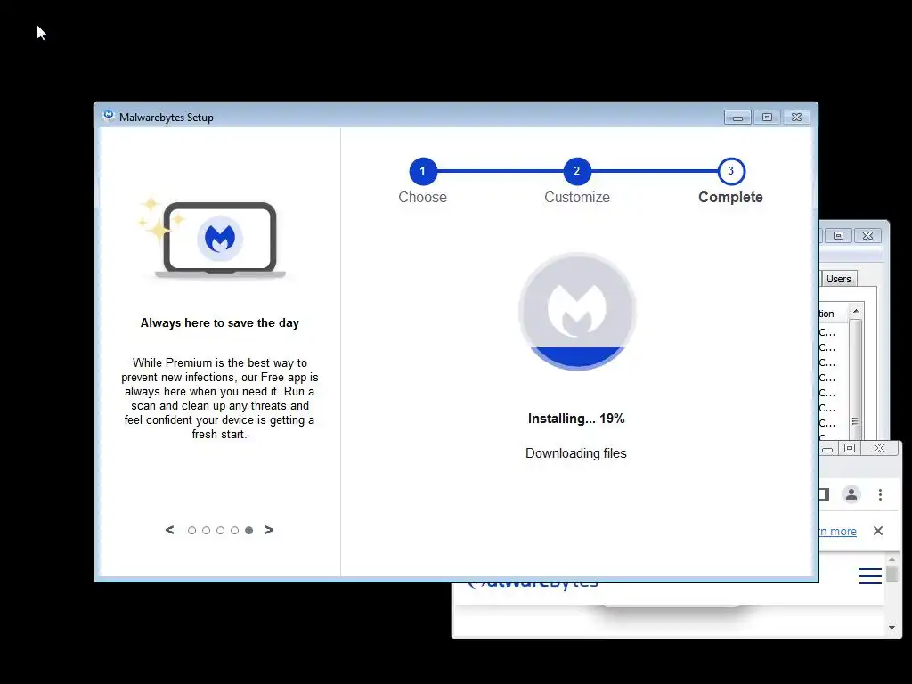Screen dimensions: 912x684
Task: Click the step 3 circle
Action: pyautogui.click(x=731, y=171)
